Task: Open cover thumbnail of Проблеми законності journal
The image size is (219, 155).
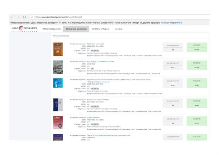Action: point(58,49)
